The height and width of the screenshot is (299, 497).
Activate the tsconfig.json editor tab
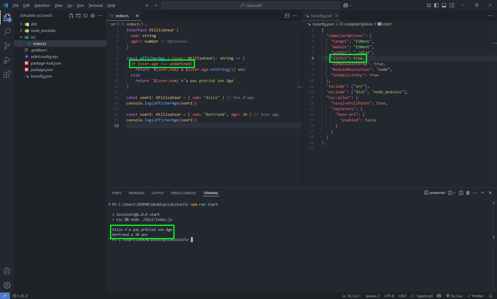[x=321, y=16]
